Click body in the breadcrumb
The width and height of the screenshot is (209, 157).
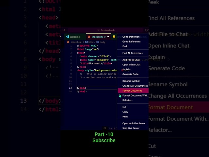(x=102, y=42)
